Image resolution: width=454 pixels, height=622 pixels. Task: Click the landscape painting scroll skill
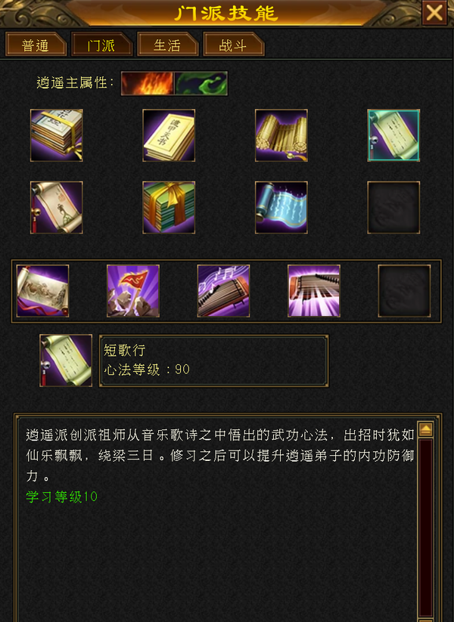tap(42, 291)
